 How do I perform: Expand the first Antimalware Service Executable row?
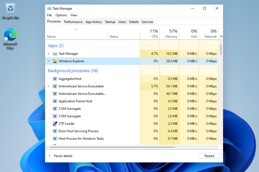coord(48,86)
